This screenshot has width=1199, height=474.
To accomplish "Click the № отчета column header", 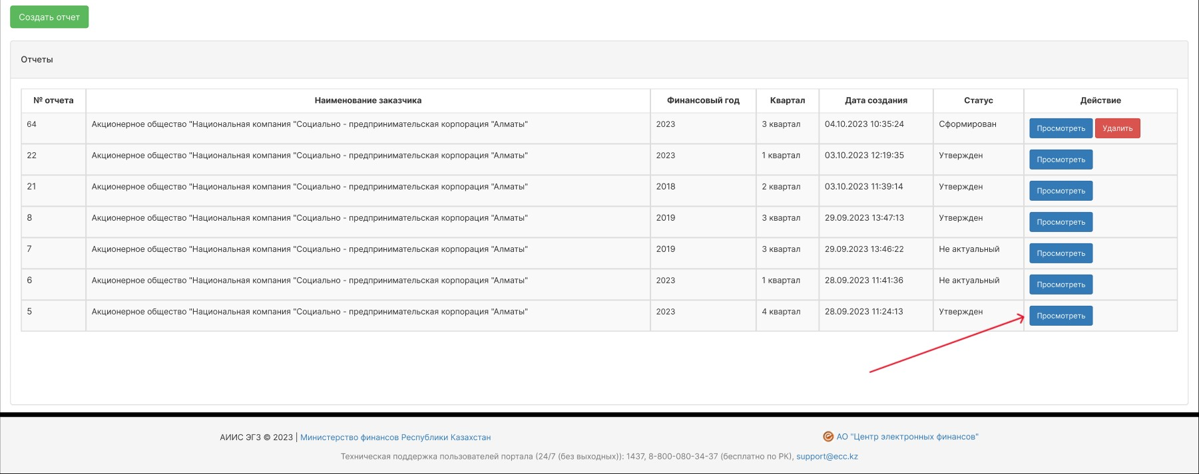I will [x=53, y=100].
